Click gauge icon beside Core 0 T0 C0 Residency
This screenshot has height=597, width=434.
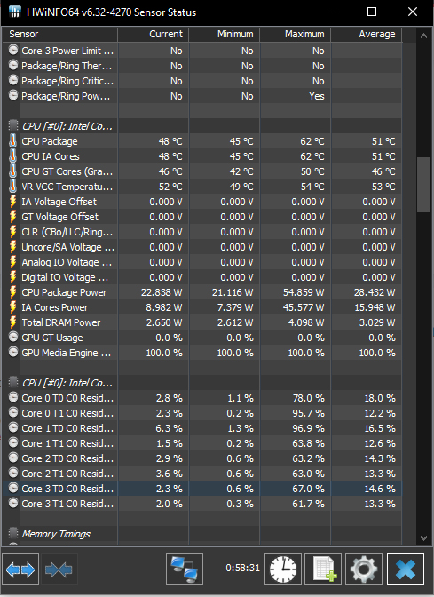point(13,397)
